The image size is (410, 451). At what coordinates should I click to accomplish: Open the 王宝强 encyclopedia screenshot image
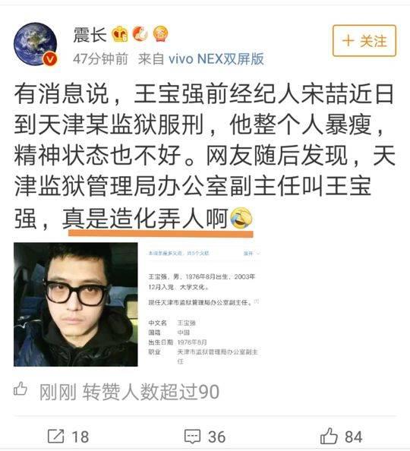[x=204, y=304]
